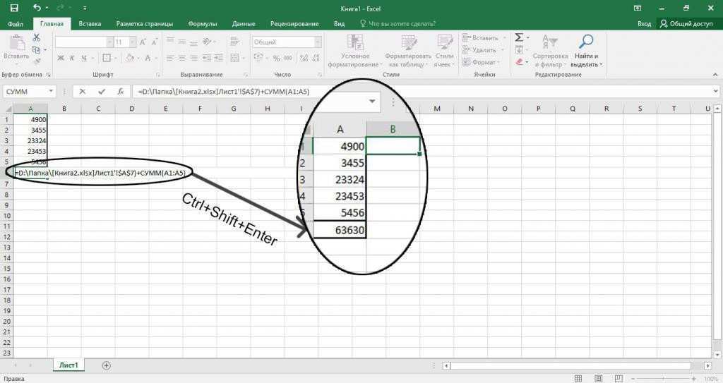The width and height of the screenshot is (723, 383).
Task: Cancel formula entry with the X icon
Action: (83, 92)
